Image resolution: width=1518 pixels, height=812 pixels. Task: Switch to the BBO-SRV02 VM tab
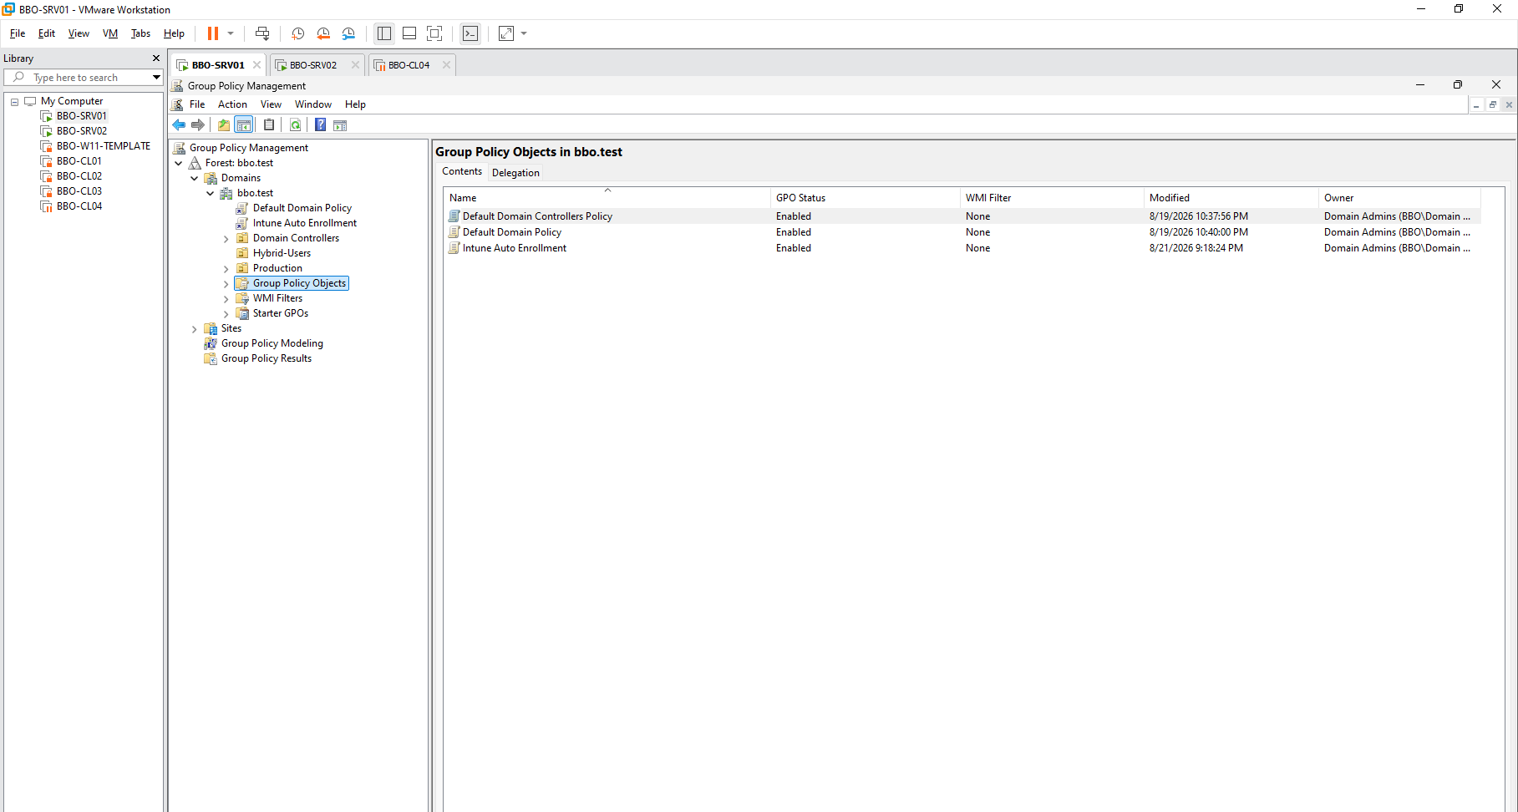(313, 65)
